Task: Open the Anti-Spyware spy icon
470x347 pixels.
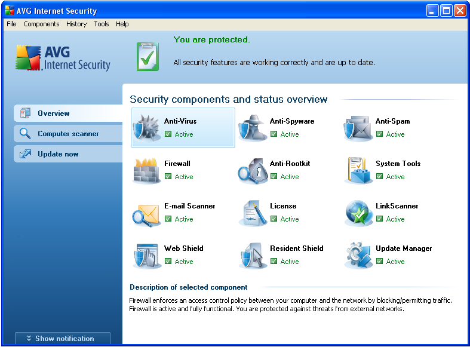Action: coord(253,128)
